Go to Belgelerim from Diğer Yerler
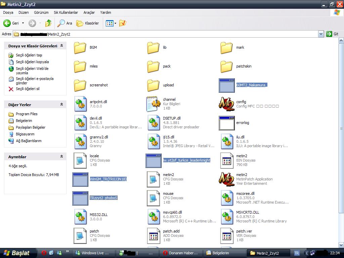This screenshot has height=258, width=344. click(x=24, y=121)
